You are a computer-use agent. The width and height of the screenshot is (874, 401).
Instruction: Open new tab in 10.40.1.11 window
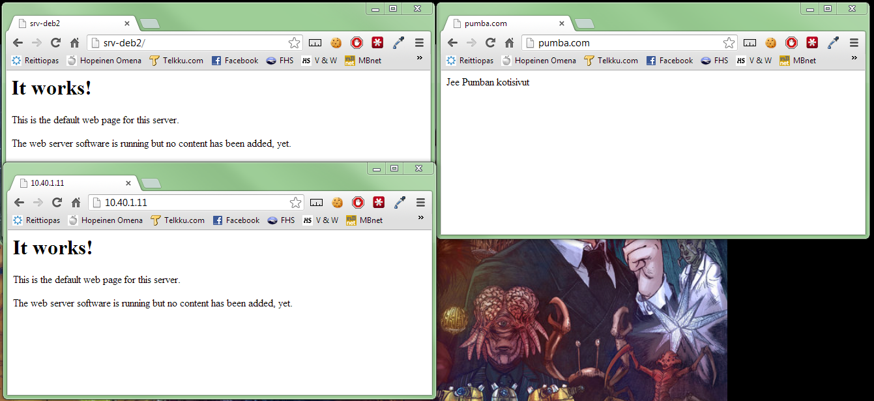coord(151,183)
